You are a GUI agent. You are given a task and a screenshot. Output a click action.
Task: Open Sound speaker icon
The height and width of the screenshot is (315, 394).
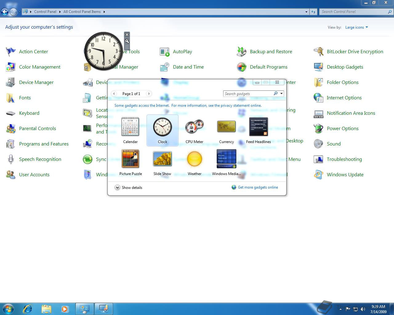click(319, 144)
